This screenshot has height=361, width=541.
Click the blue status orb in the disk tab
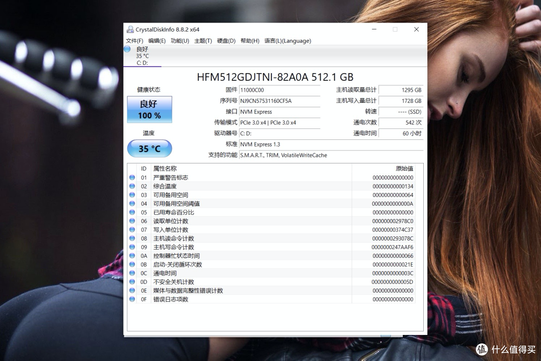click(x=127, y=49)
